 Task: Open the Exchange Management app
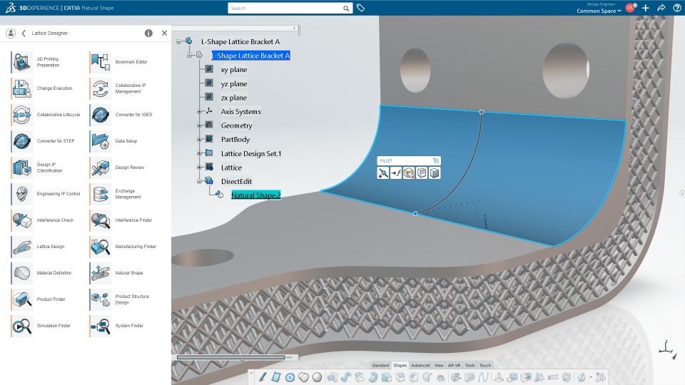[101, 194]
